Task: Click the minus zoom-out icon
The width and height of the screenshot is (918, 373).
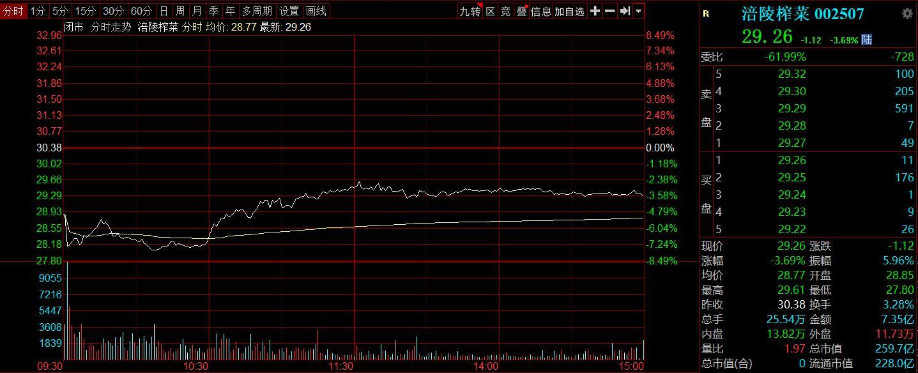Action: [609, 11]
